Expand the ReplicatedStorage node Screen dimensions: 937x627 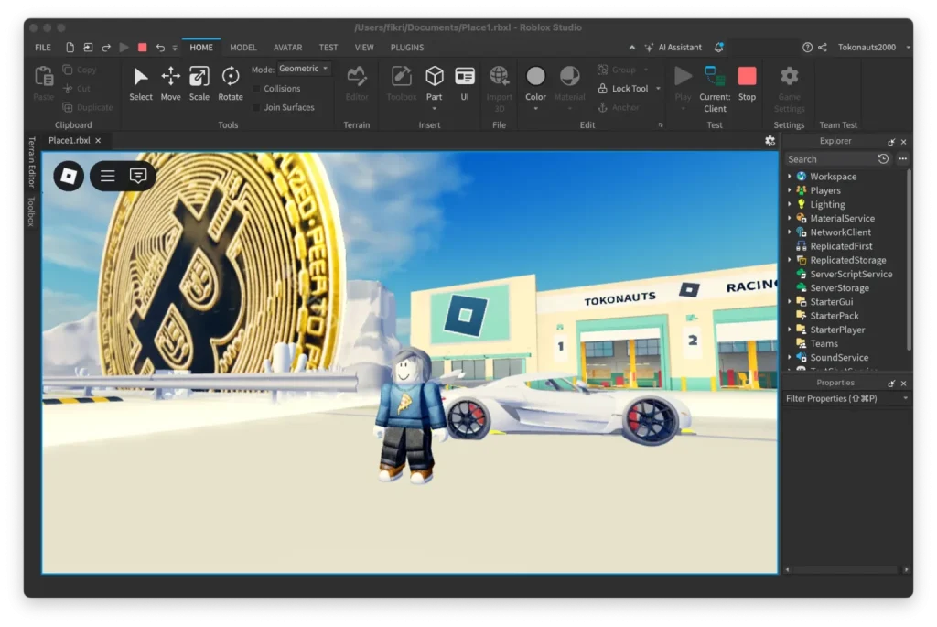coord(790,260)
